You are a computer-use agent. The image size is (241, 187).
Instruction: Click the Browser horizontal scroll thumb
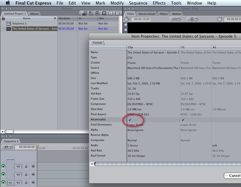9,132
